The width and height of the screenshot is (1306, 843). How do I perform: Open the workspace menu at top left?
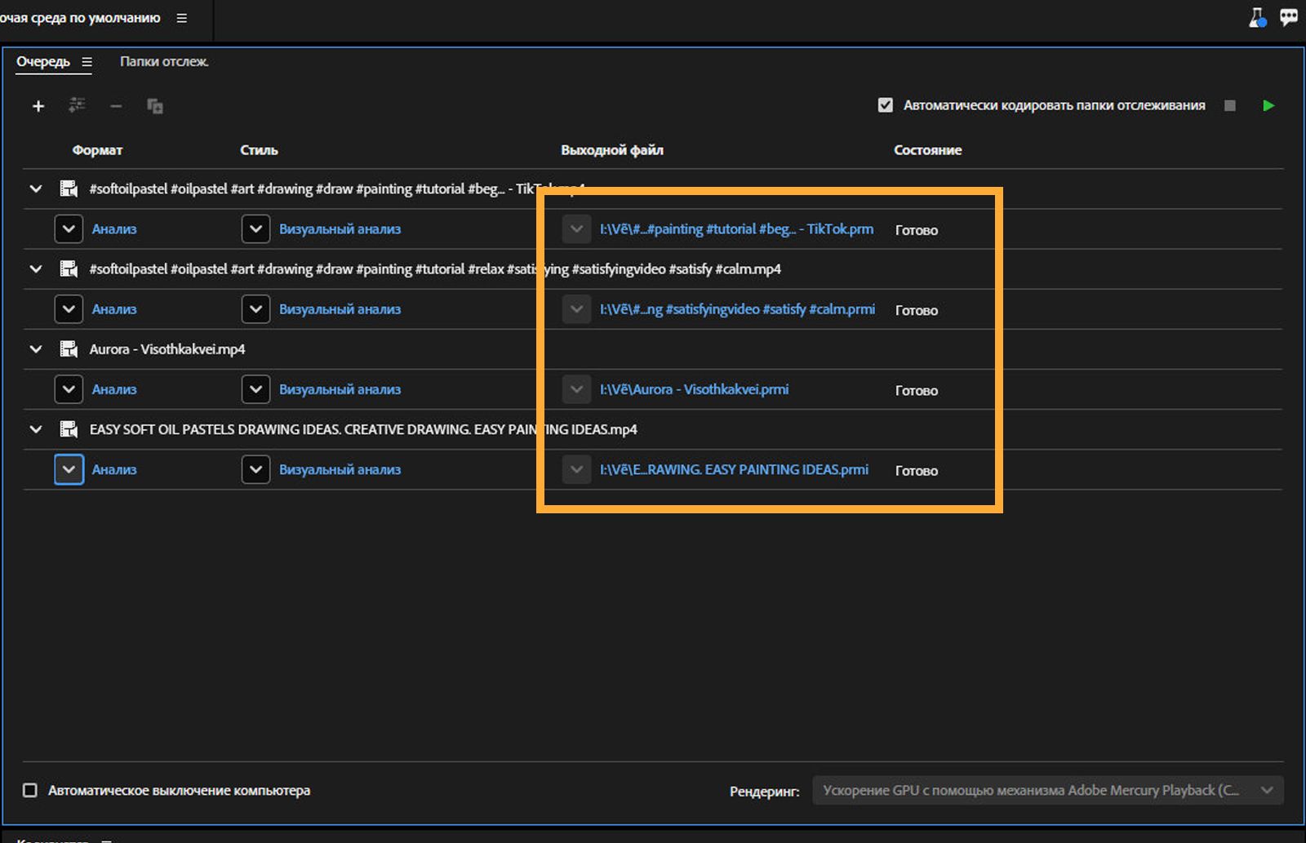click(181, 18)
